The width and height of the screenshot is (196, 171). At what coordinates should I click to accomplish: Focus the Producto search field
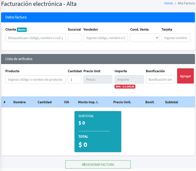(35, 79)
